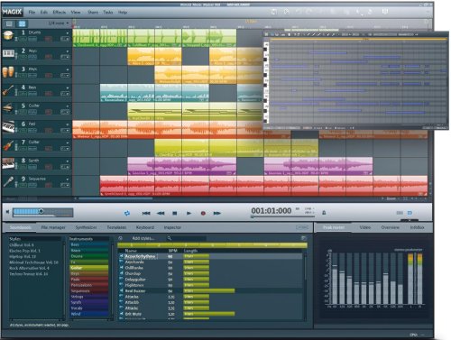
Task: Expand the Drums track dropdown arrow
Action: (68, 33)
